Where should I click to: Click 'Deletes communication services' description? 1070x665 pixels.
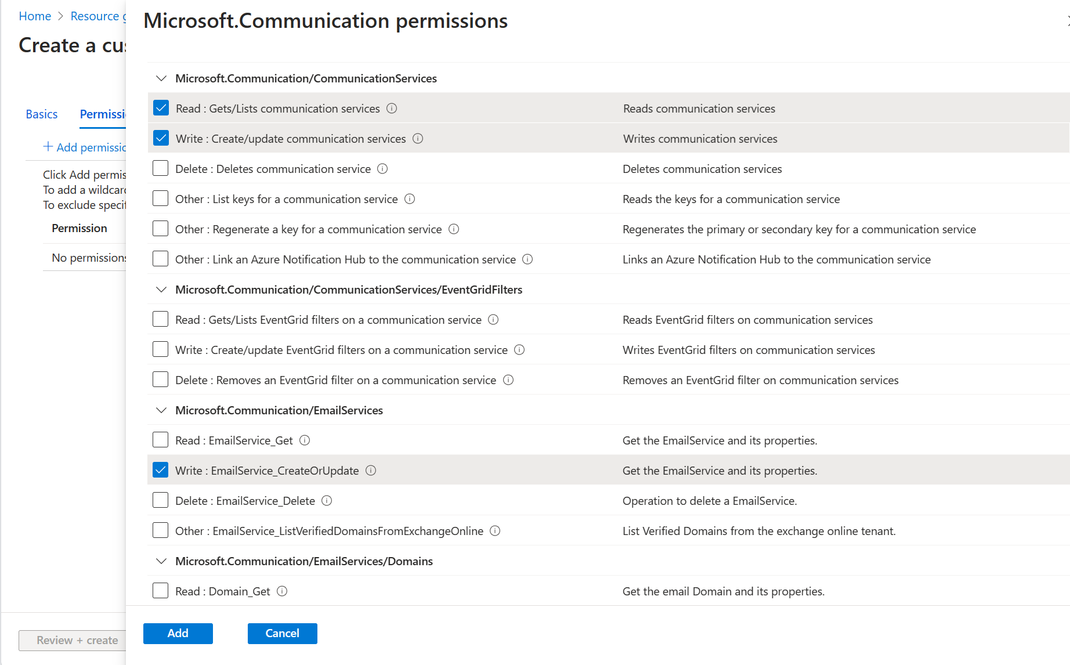pyautogui.click(x=702, y=169)
